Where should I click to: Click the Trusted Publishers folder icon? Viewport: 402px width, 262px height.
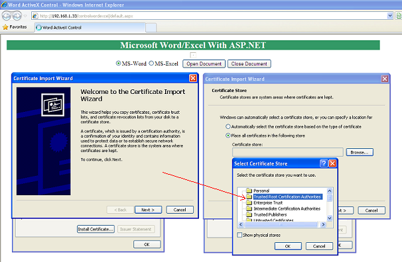pos(249,214)
